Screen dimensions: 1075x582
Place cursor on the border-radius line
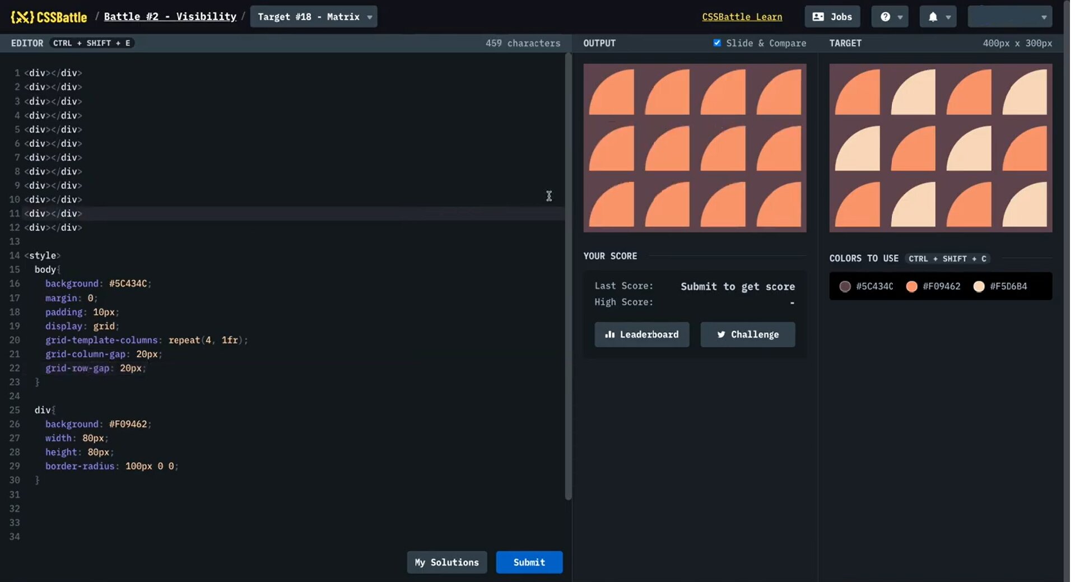click(112, 466)
